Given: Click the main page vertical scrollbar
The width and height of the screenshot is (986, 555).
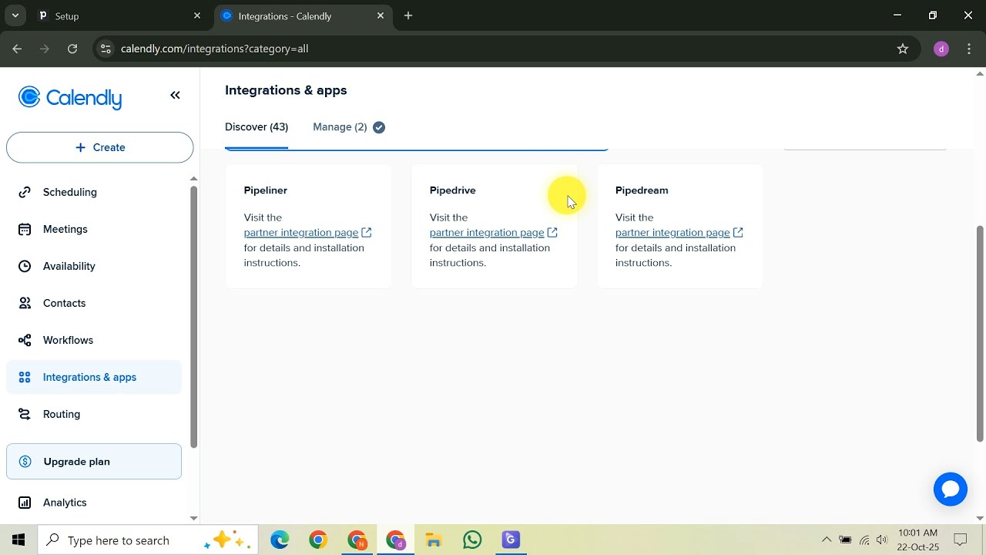Looking at the screenshot, I should (x=980, y=333).
